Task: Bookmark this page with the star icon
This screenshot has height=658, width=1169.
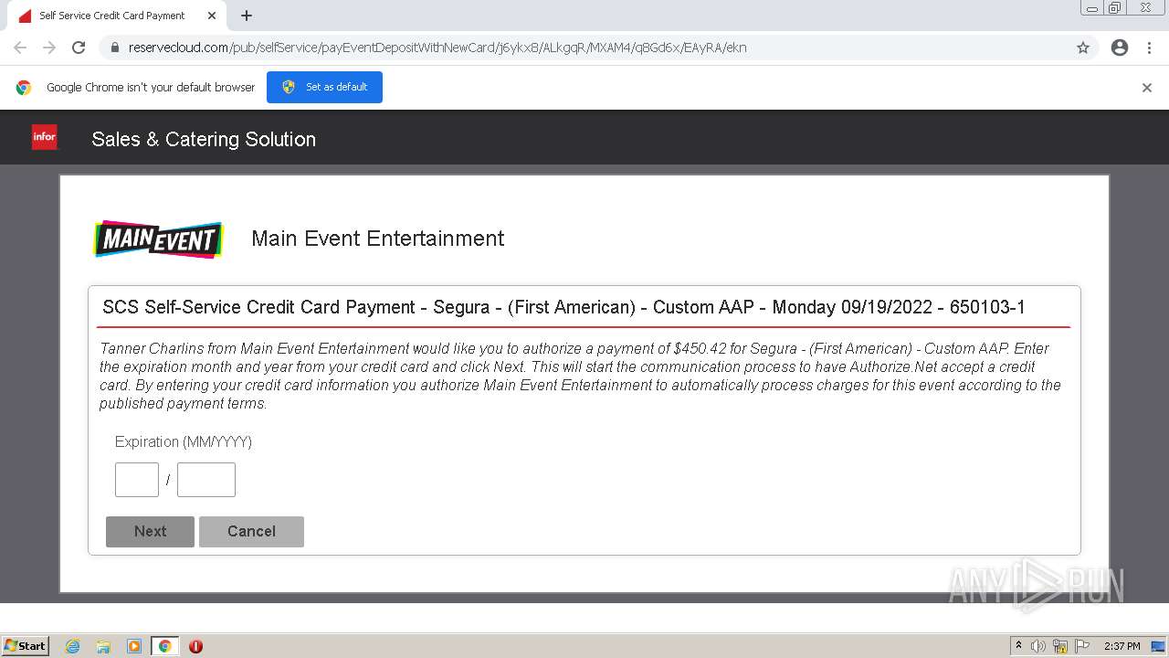Action: 1083,48
